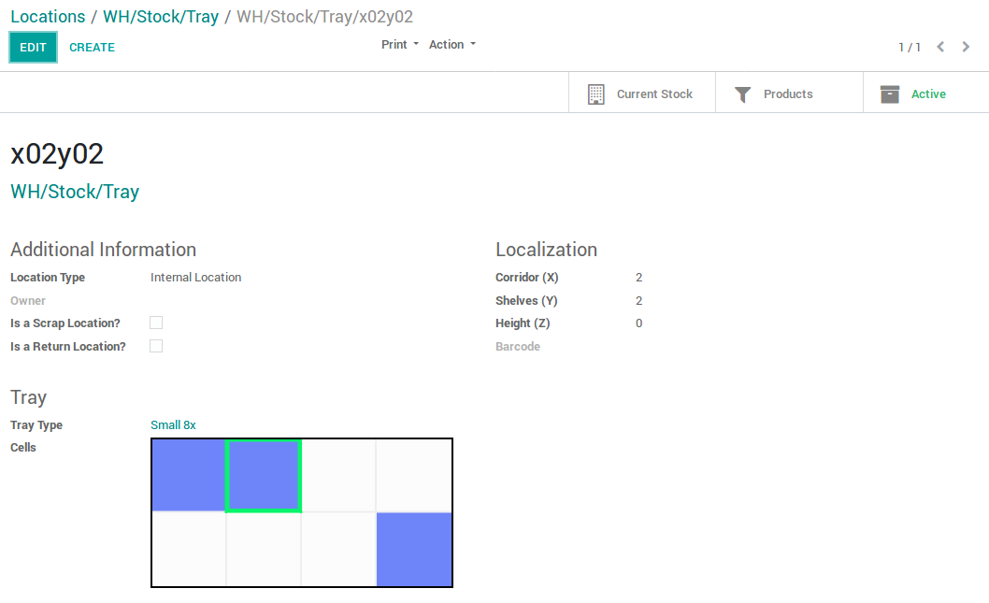Click the Height (Z) label
The width and height of the screenshot is (989, 603).
pos(523,323)
